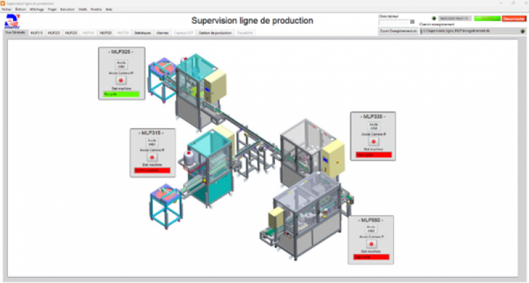
Task: Open the Choix tableur dropdown arrow
Action: [x=412, y=22]
